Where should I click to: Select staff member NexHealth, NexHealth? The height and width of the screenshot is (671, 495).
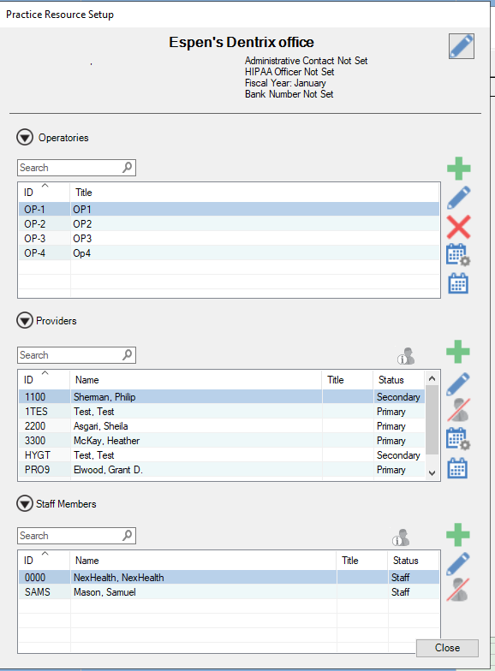[230, 577]
